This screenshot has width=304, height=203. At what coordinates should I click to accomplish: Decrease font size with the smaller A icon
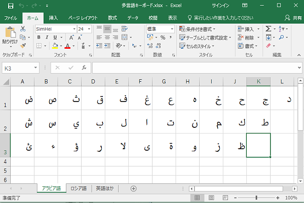point(80,37)
